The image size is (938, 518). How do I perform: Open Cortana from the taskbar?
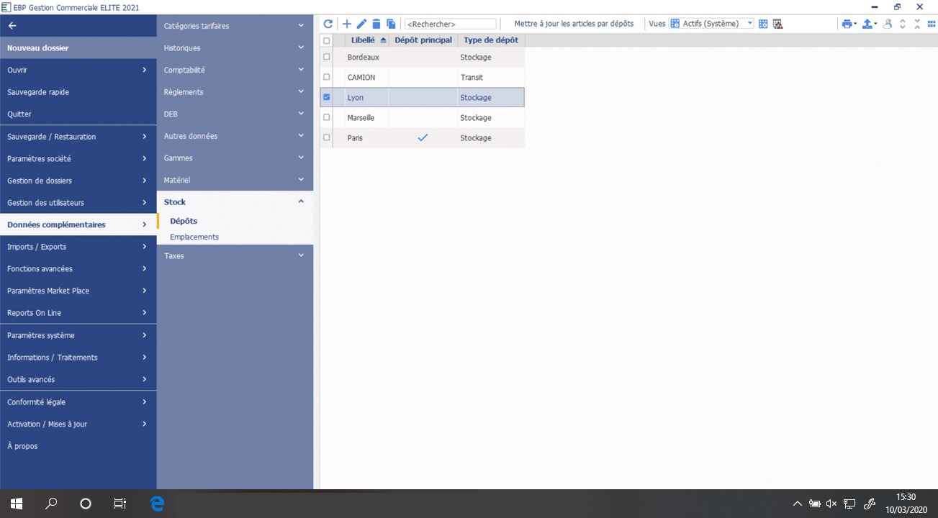click(x=86, y=504)
